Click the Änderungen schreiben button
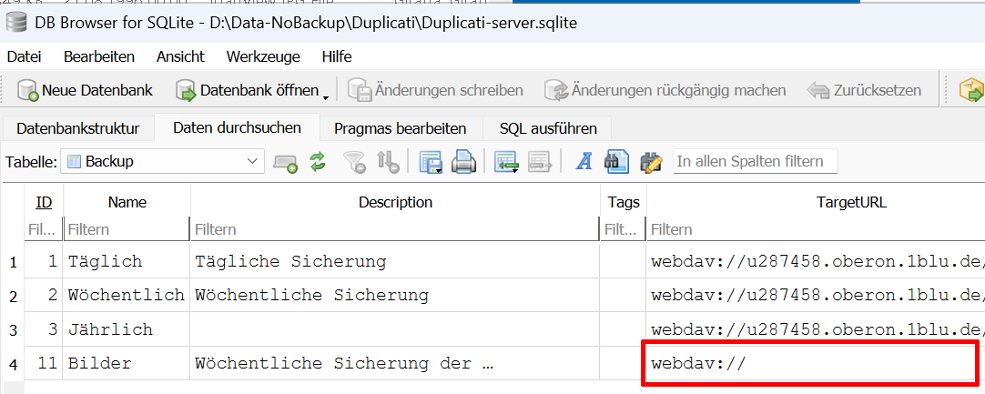Viewport: 985px width, 394px height. pos(437,90)
